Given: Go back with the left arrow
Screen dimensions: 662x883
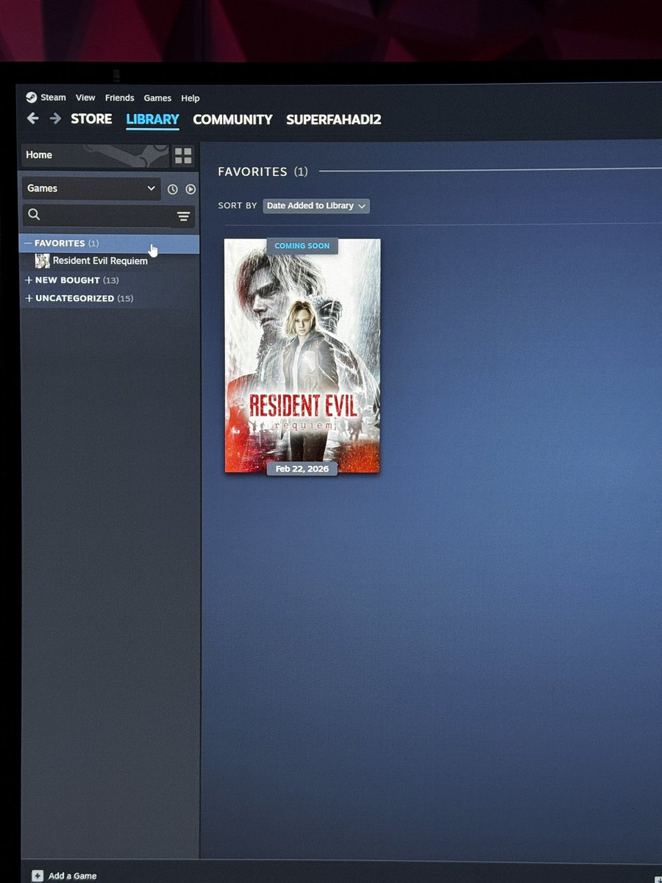Looking at the screenshot, I should (32, 118).
